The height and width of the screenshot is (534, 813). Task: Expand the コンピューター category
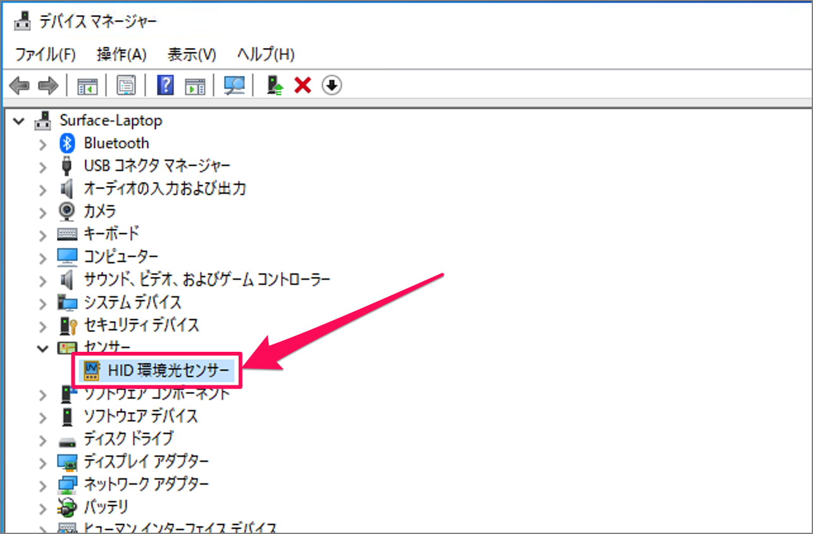point(42,258)
